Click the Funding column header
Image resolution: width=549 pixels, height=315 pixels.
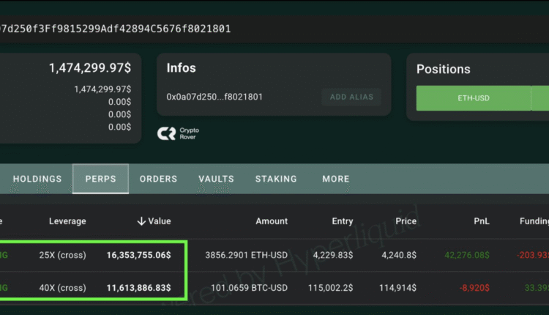point(532,221)
